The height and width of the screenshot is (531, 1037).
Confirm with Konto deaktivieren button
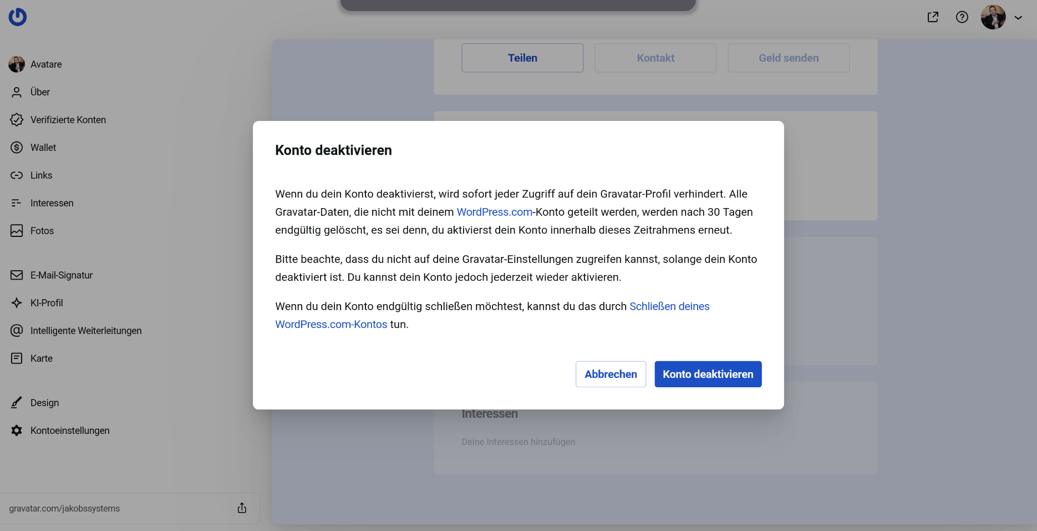click(x=708, y=375)
